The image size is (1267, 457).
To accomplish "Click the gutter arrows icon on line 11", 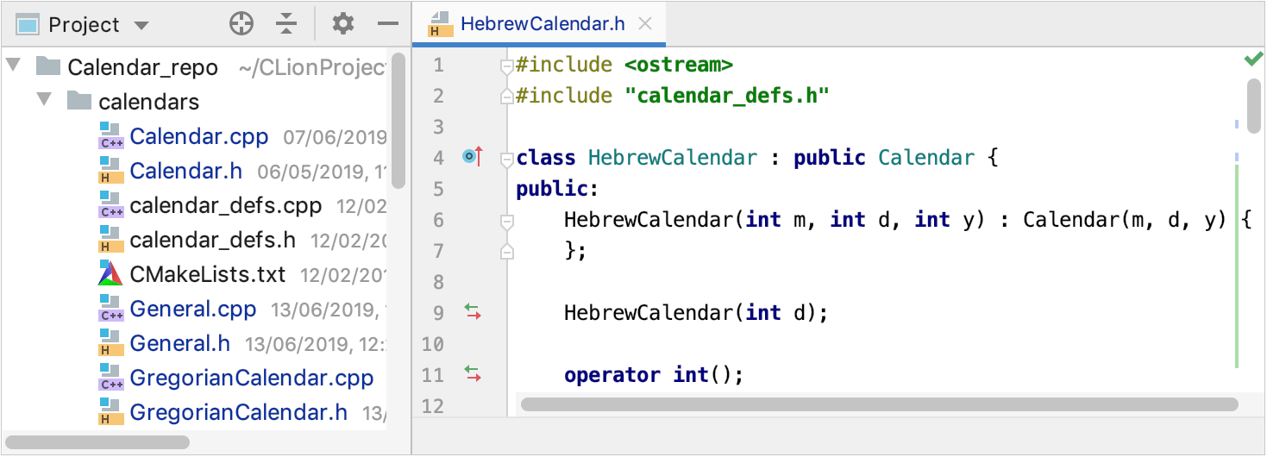I will tap(473, 374).
